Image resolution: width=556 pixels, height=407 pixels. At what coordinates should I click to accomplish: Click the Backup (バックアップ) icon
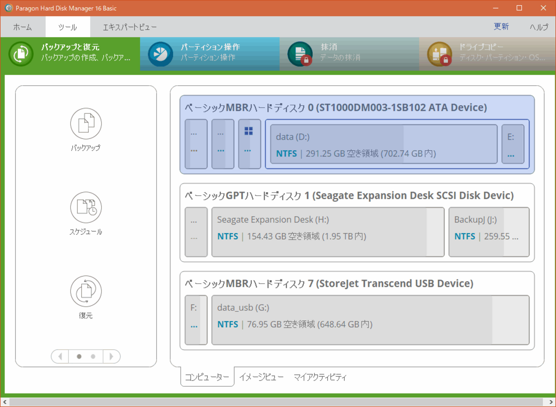click(86, 124)
